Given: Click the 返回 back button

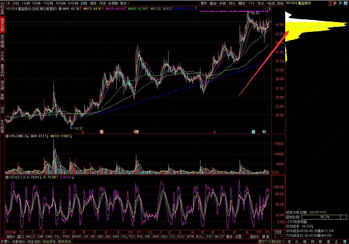Looking at the screenshot, I should tap(280, 3).
